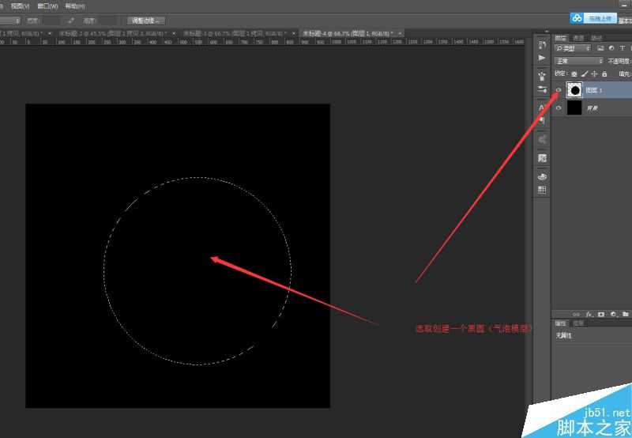The width and height of the screenshot is (632, 438).
Task: Click the lock all padlock icon
Action: pos(604,73)
